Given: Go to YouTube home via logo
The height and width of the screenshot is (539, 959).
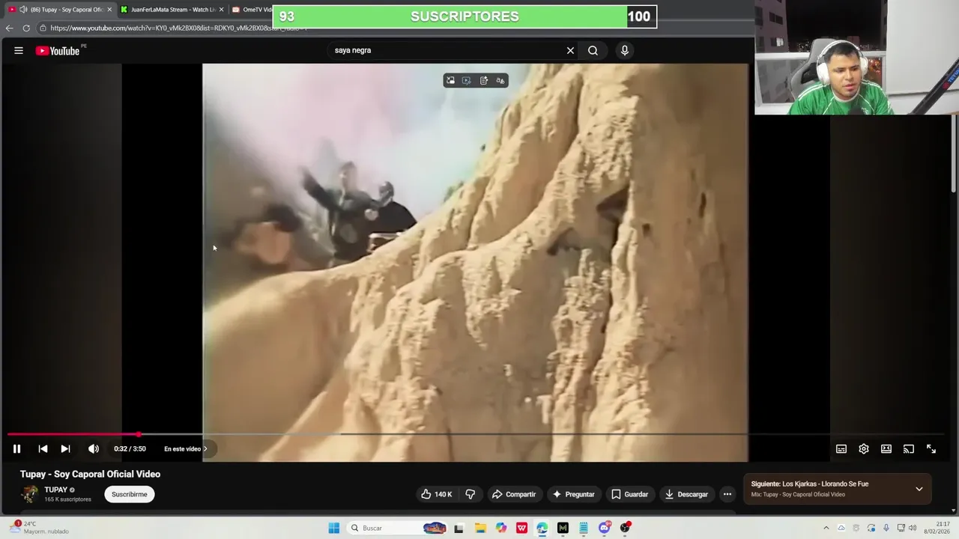Looking at the screenshot, I should 58,50.
